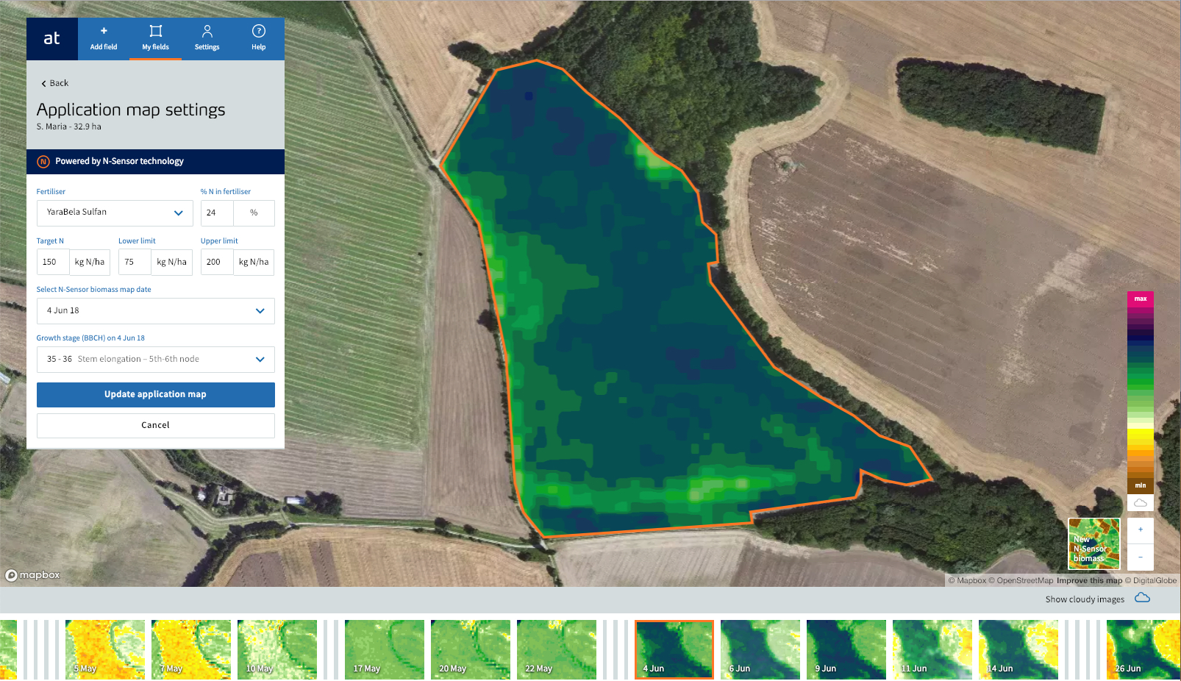Switch to the My fields tab
Screen dimensions: 1181x681
tap(155, 38)
